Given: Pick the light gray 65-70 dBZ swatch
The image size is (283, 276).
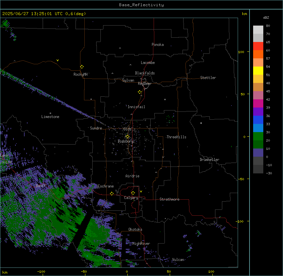Looking at the screenshot, I should [x=258, y=38].
